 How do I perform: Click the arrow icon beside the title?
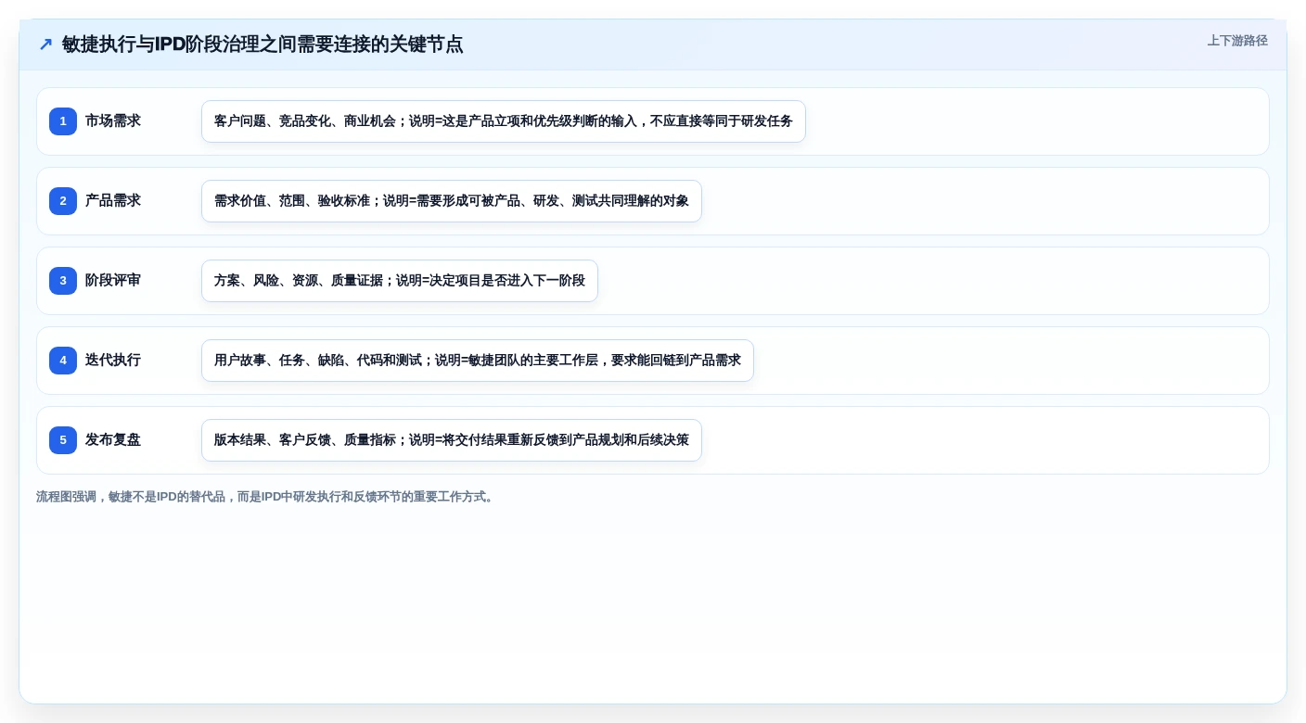(45, 44)
